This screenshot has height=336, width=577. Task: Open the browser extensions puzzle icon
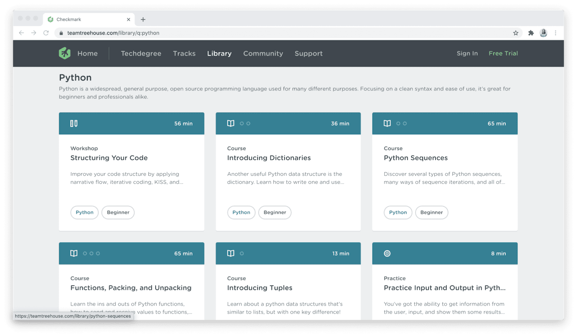coord(531,33)
